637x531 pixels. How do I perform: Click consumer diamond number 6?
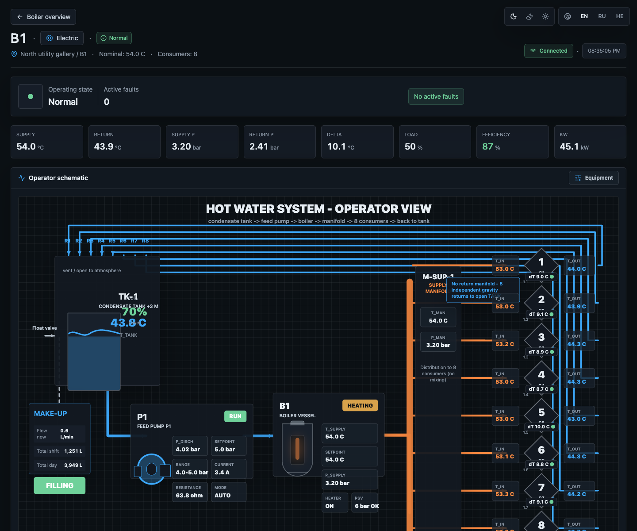[x=541, y=450]
